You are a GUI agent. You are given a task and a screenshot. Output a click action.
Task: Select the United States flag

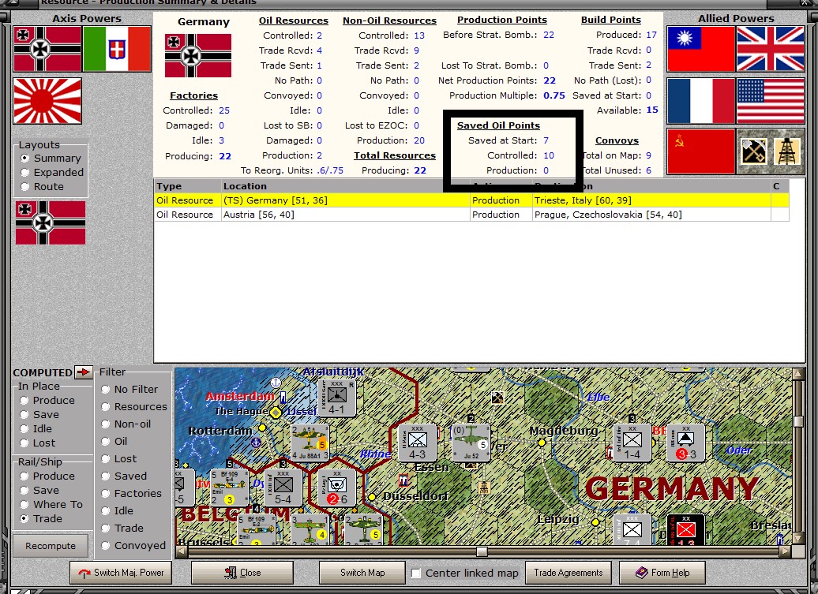[770, 101]
